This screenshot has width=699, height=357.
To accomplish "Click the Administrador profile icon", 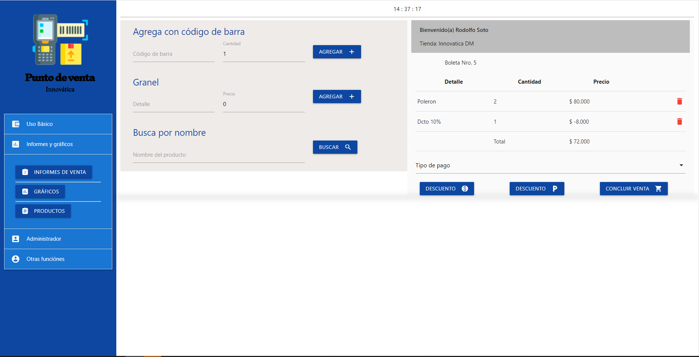I will pos(16,239).
